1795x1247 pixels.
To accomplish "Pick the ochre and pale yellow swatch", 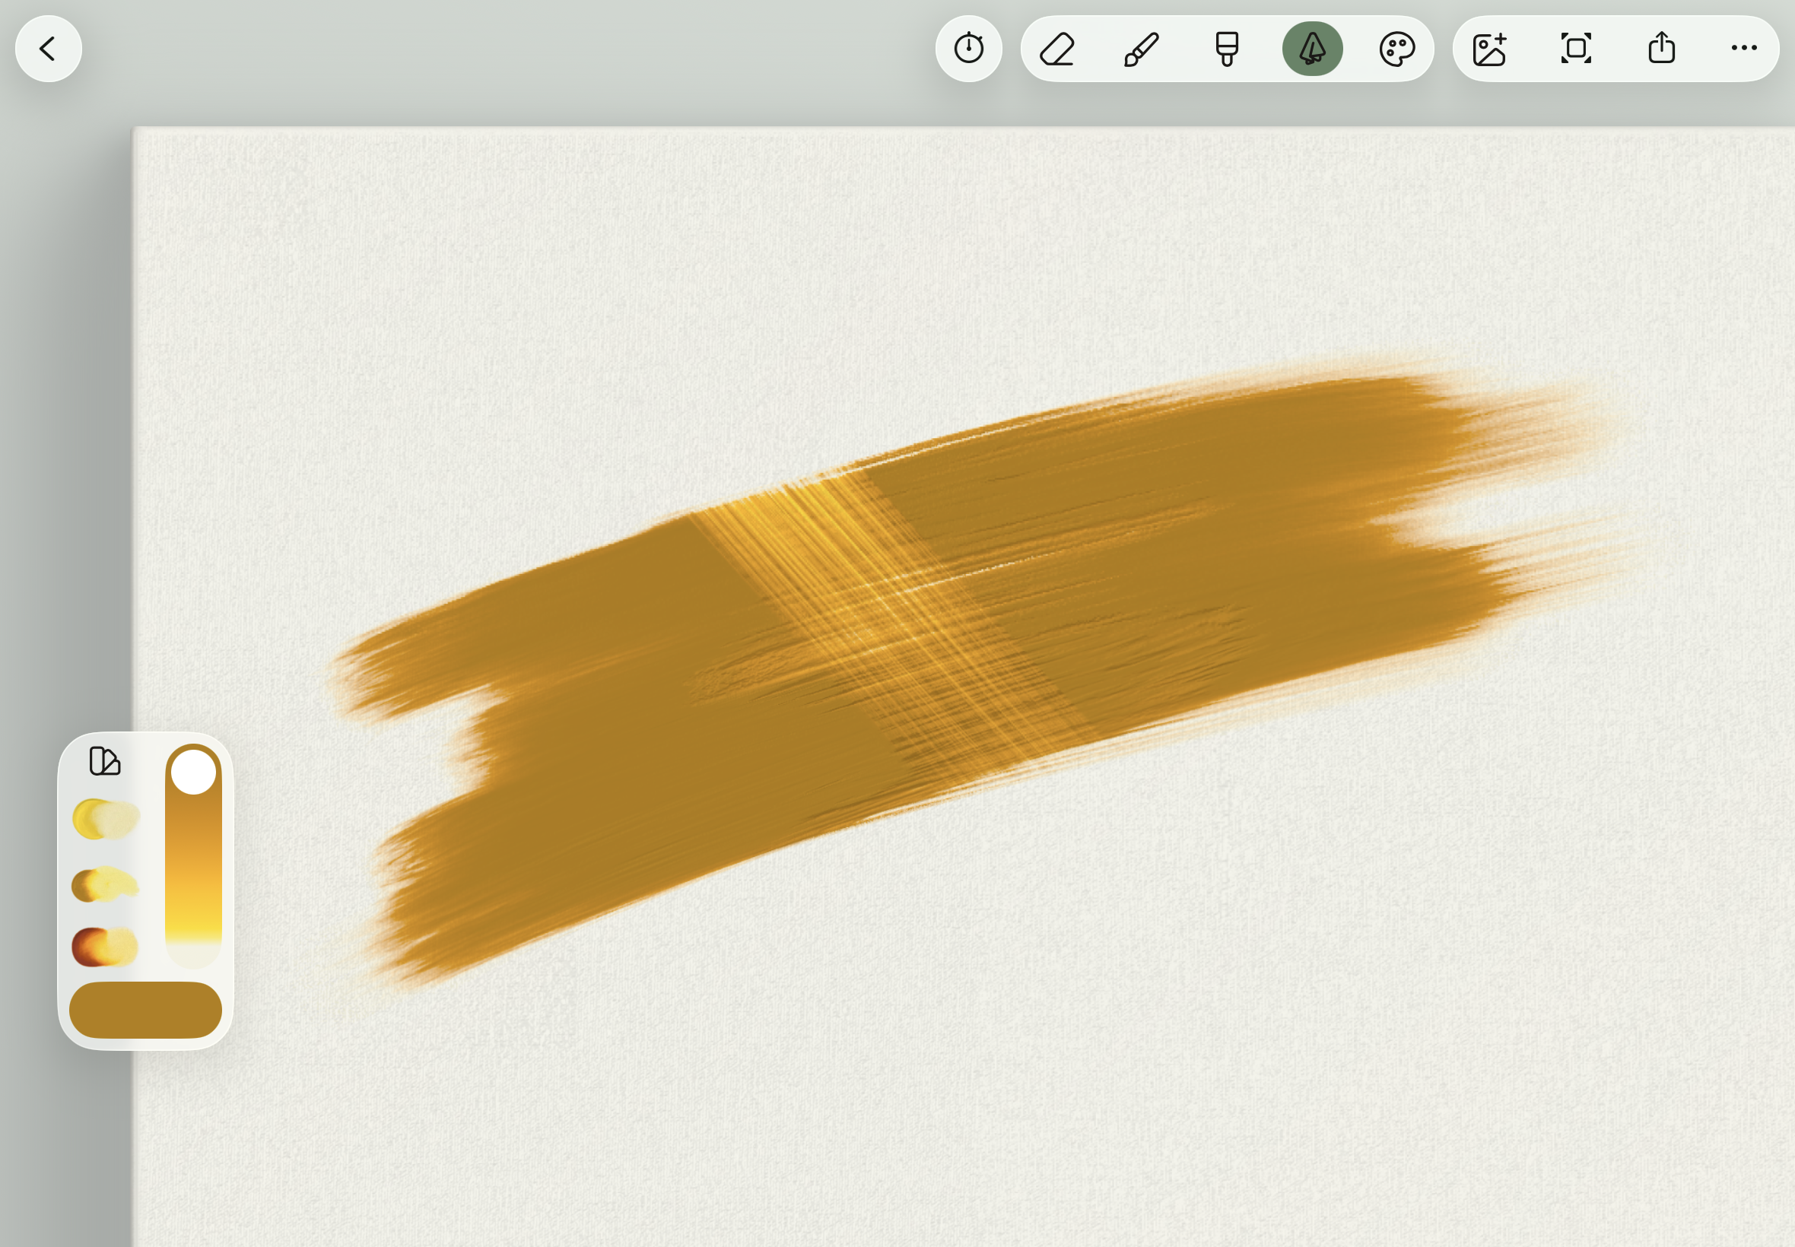I will [x=106, y=885].
